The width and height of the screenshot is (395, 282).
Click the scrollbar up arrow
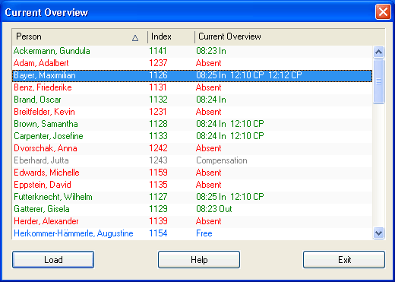(x=378, y=52)
